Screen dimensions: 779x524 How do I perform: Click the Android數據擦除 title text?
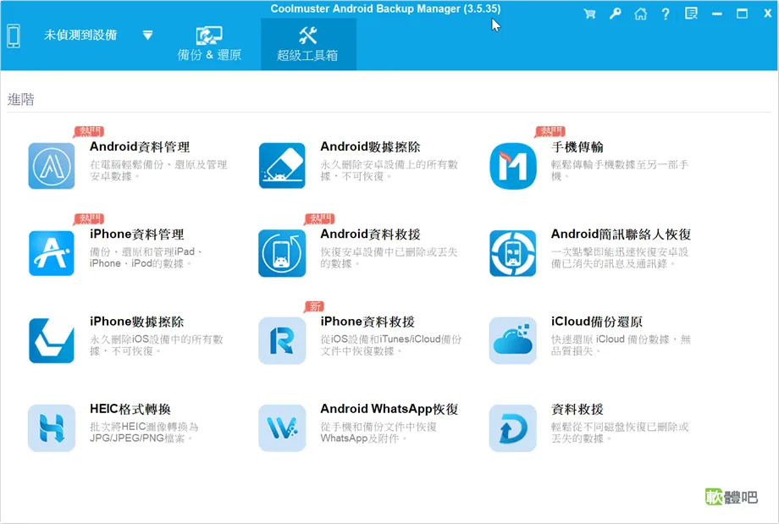tap(370, 147)
